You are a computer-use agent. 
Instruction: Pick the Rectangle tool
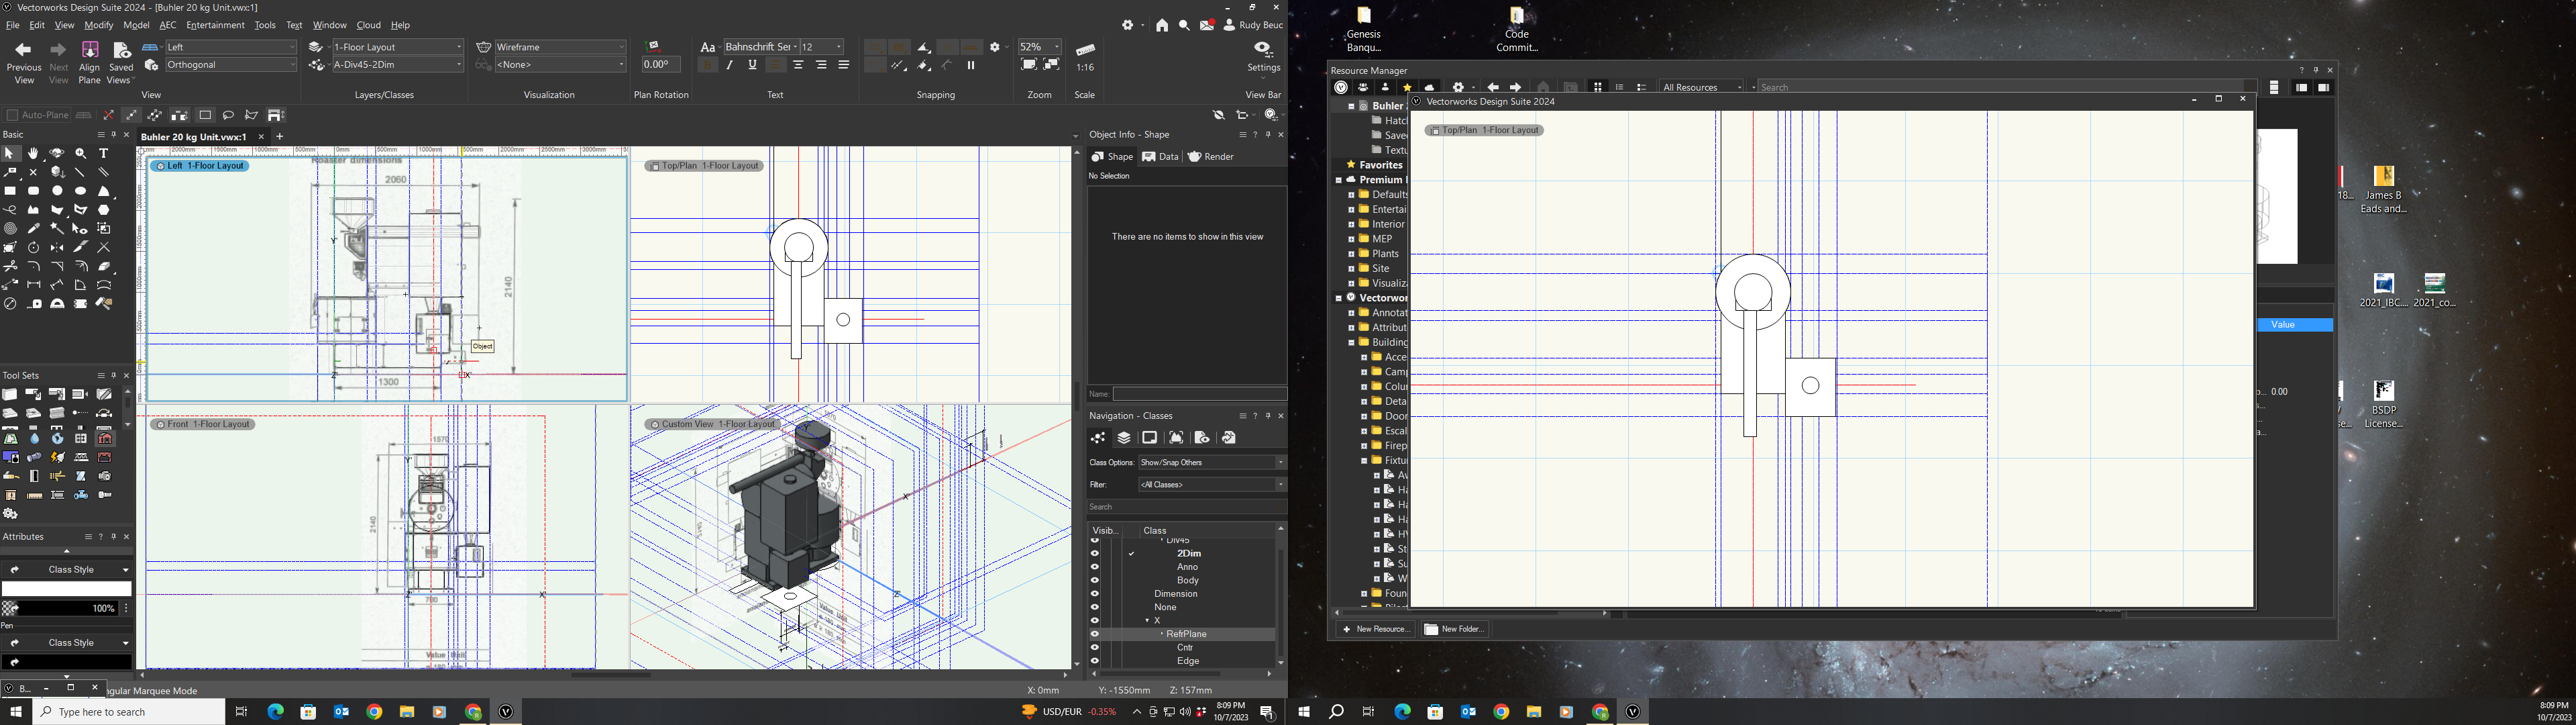click(x=10, y=191)
